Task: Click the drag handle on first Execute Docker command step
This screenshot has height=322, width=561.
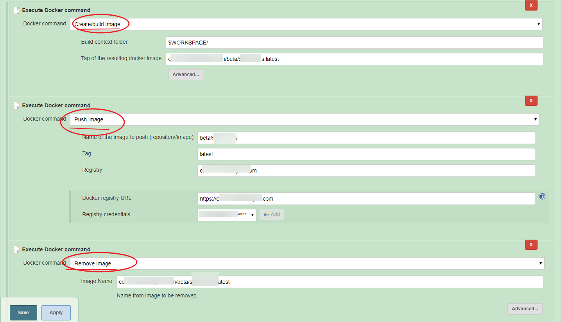Action: click(x=16, y=10)
